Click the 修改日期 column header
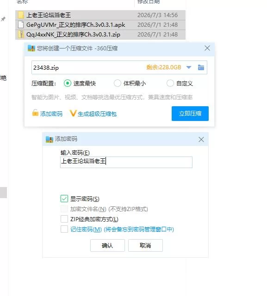This screenshot has width=267, height=296. pos(149,2)
